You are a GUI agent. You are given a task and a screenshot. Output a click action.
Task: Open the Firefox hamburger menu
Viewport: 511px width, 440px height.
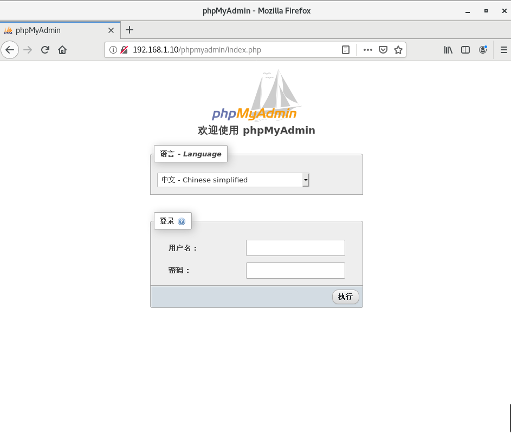[x=504, y=50]
